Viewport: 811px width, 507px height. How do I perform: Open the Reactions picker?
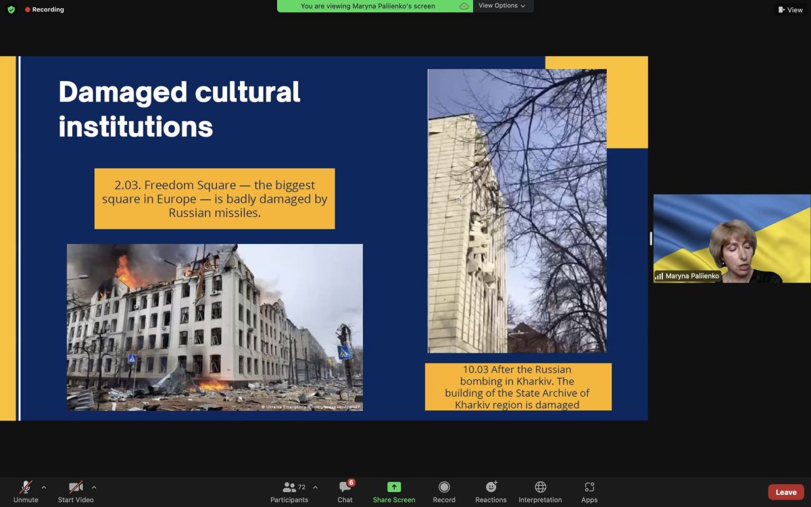[x=491, y=491]
